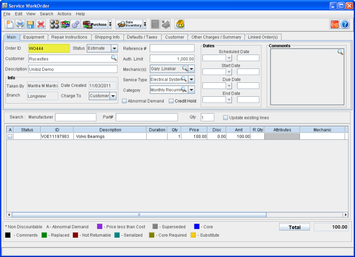Delete using the red X toolbar icon
Screen dimensions: 355x257
click(x=41, y=24)
